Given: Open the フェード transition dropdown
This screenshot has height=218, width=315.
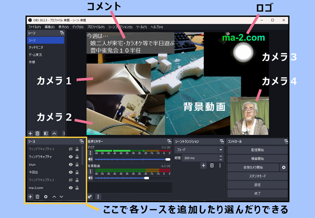Looking at the screenshot, I should pyautogui.click(x=199, y=150).
